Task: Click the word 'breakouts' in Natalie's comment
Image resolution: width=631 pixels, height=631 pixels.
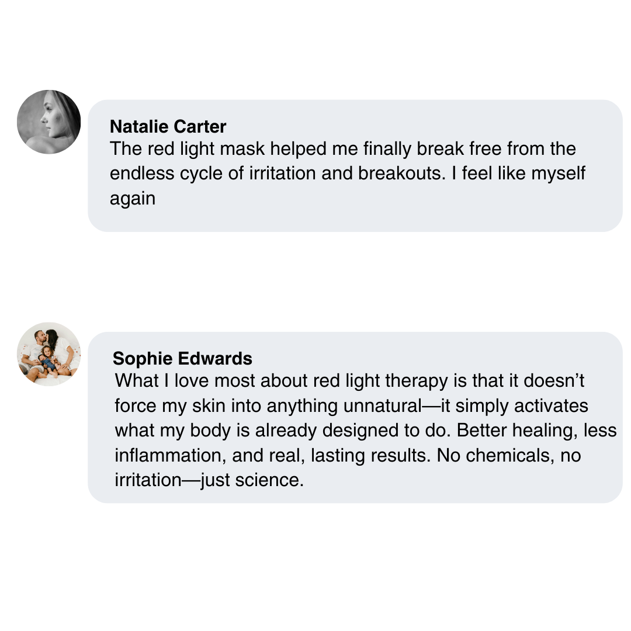Action: click(401, 174)
